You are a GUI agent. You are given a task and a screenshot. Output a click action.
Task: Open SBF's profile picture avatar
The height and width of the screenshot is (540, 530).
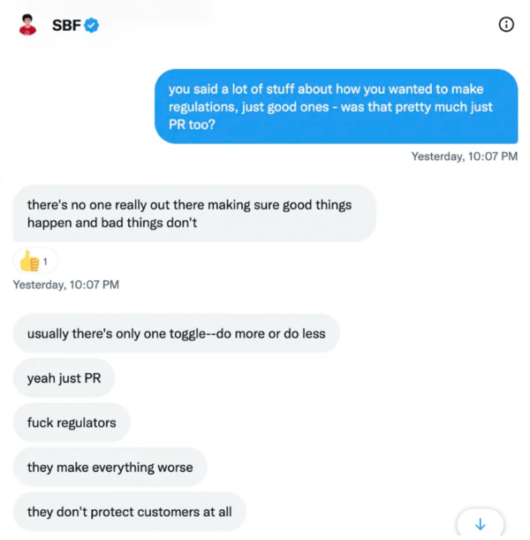click(27, 26)
